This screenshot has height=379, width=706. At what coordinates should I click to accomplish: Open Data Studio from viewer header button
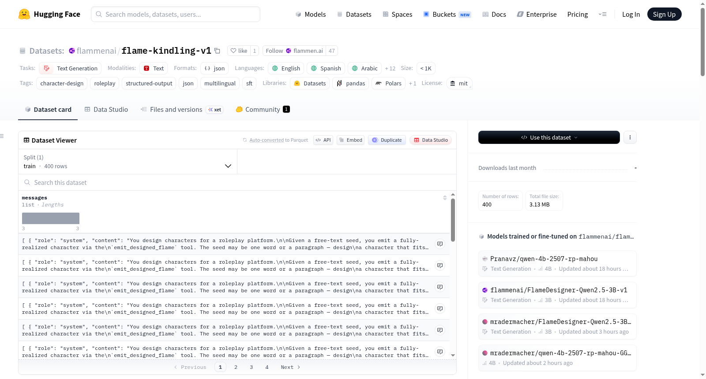(430, 140)
